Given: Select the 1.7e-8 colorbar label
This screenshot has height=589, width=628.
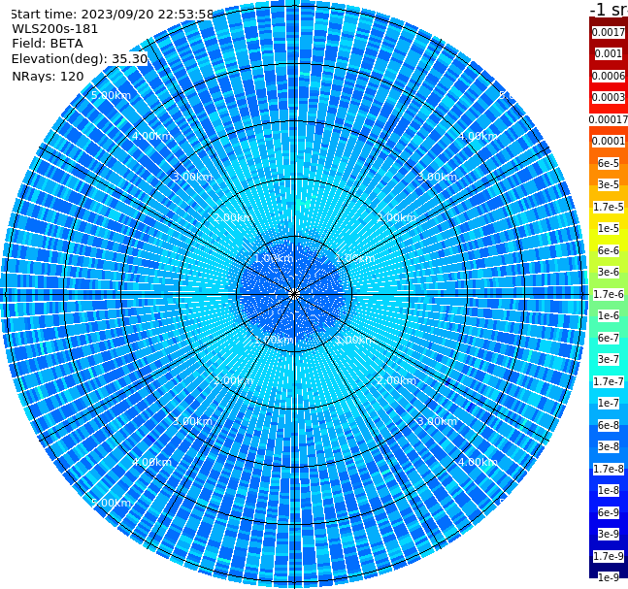Looking at the screenshot, I should pyautogui.click(x=609, y=469).
